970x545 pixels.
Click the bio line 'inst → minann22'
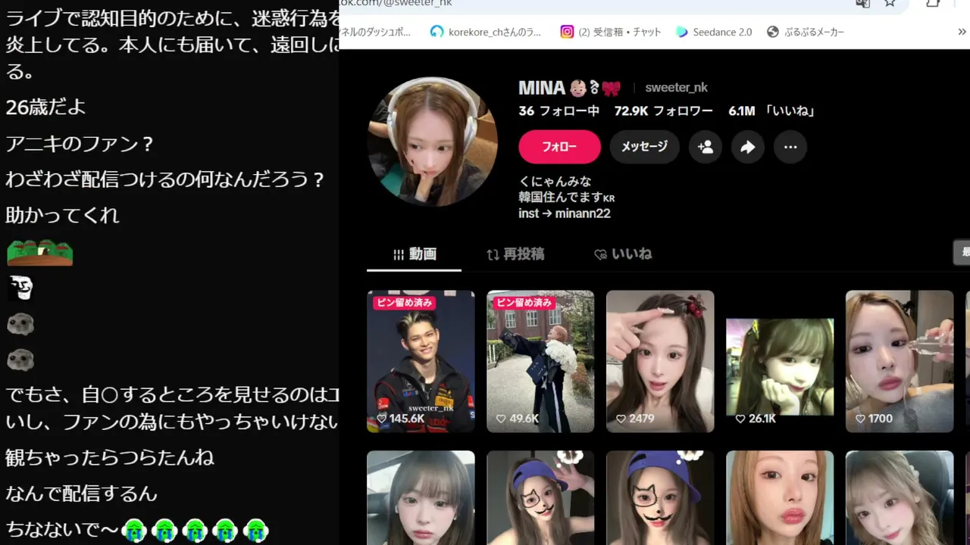pos(565,213)
